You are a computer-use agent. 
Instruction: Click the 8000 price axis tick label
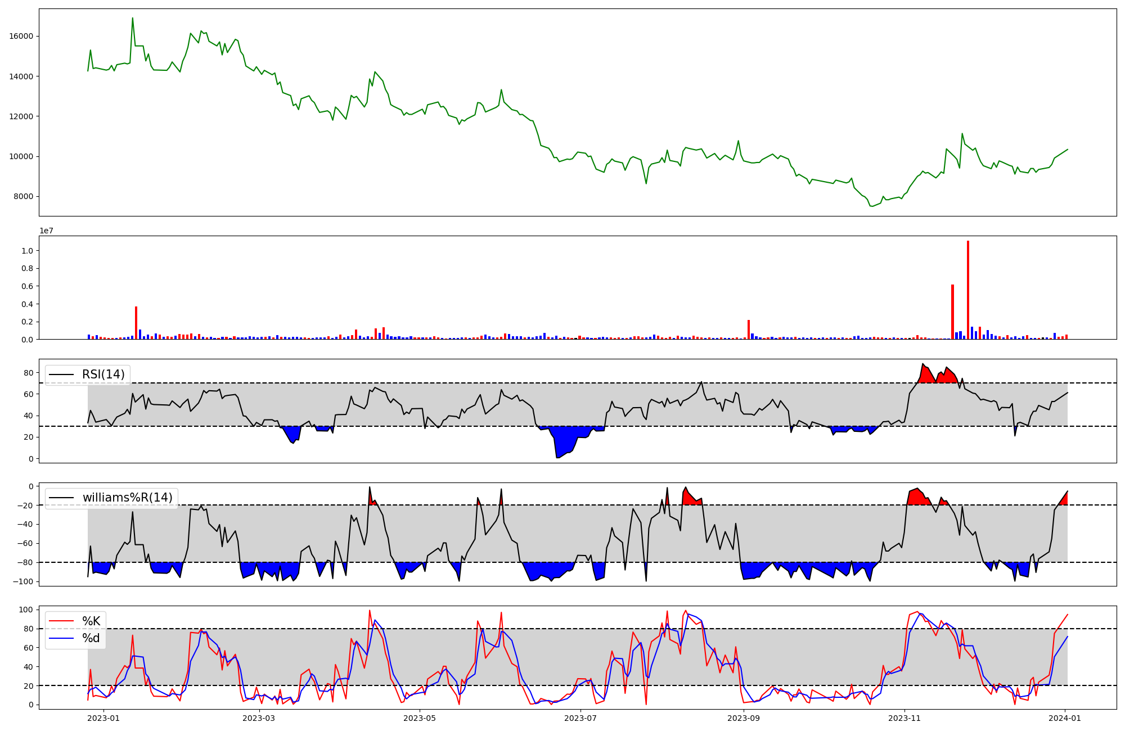pos(24,197)
